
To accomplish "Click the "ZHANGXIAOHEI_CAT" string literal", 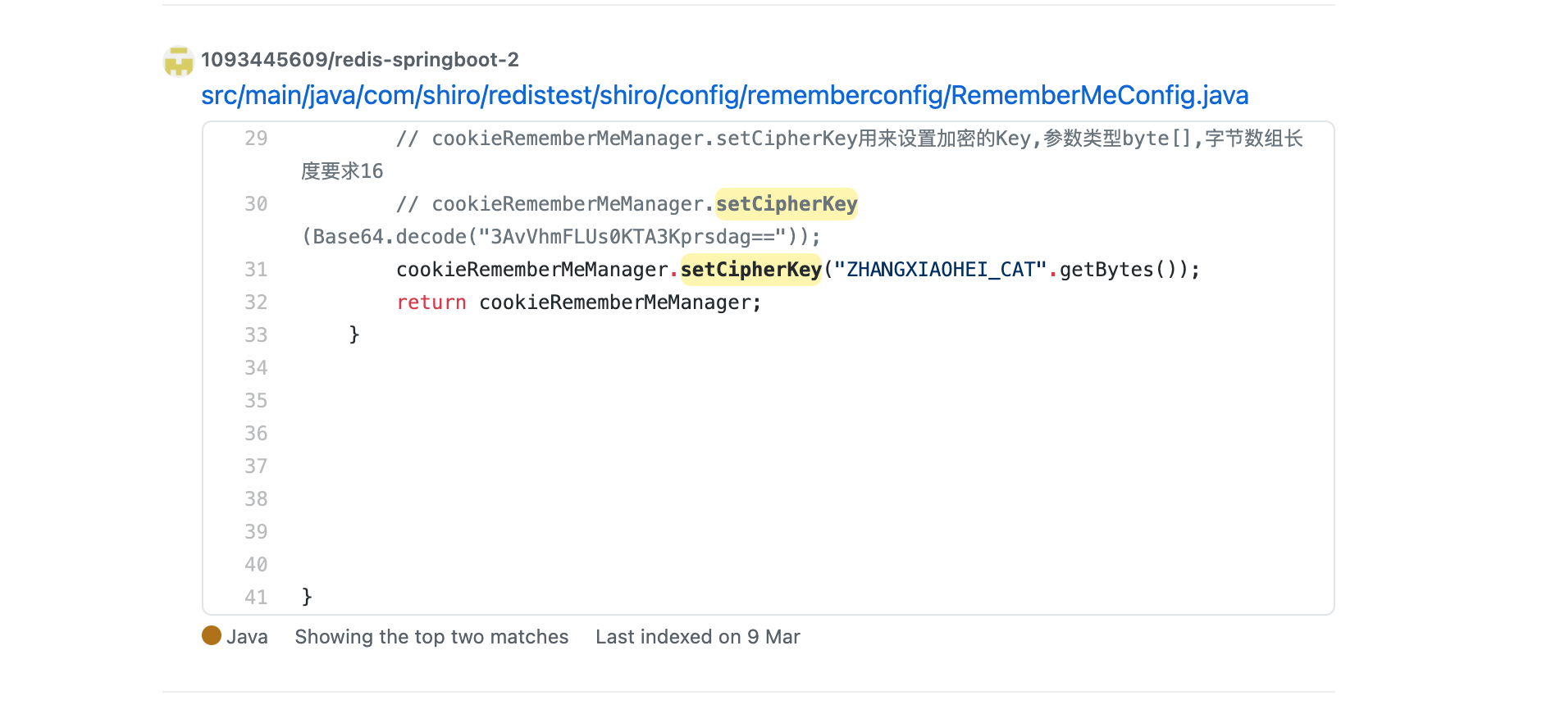I will tap(940, 270).
